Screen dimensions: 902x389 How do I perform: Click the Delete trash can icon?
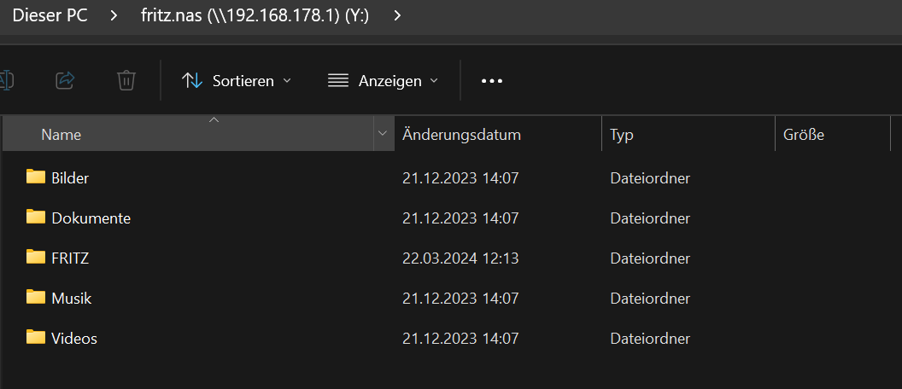[126, 80]
